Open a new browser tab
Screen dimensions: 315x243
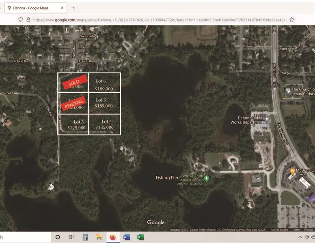73,8
